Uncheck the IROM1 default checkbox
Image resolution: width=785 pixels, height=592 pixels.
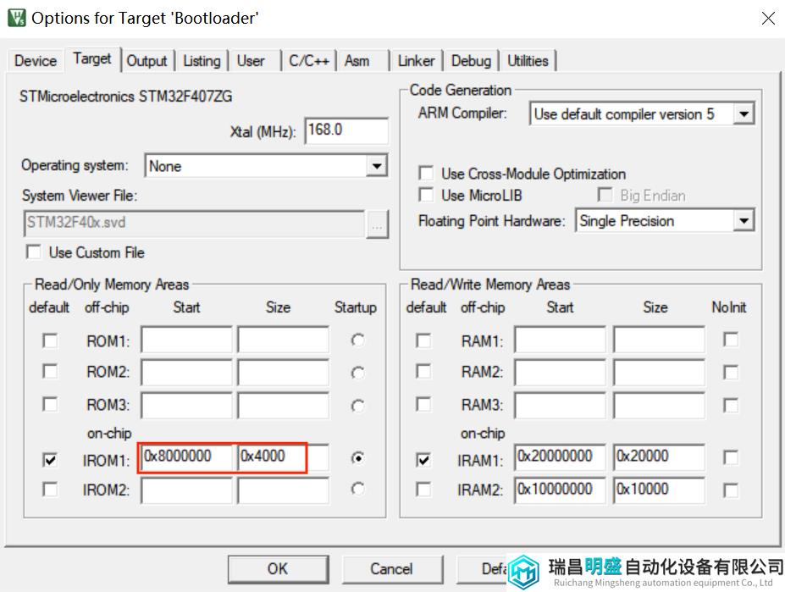50,459
